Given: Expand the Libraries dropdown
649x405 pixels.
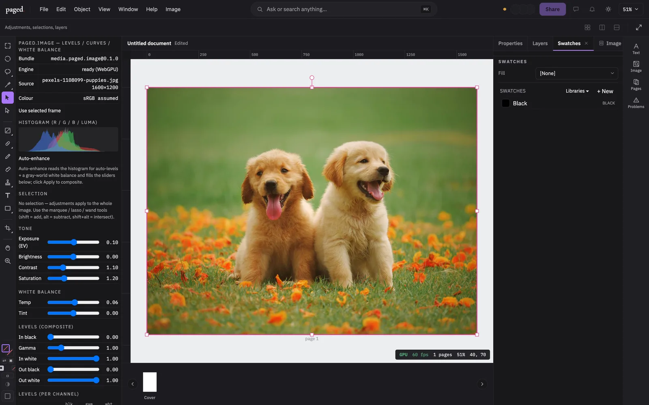Looking at the screenshot, I should pos(577,91).
